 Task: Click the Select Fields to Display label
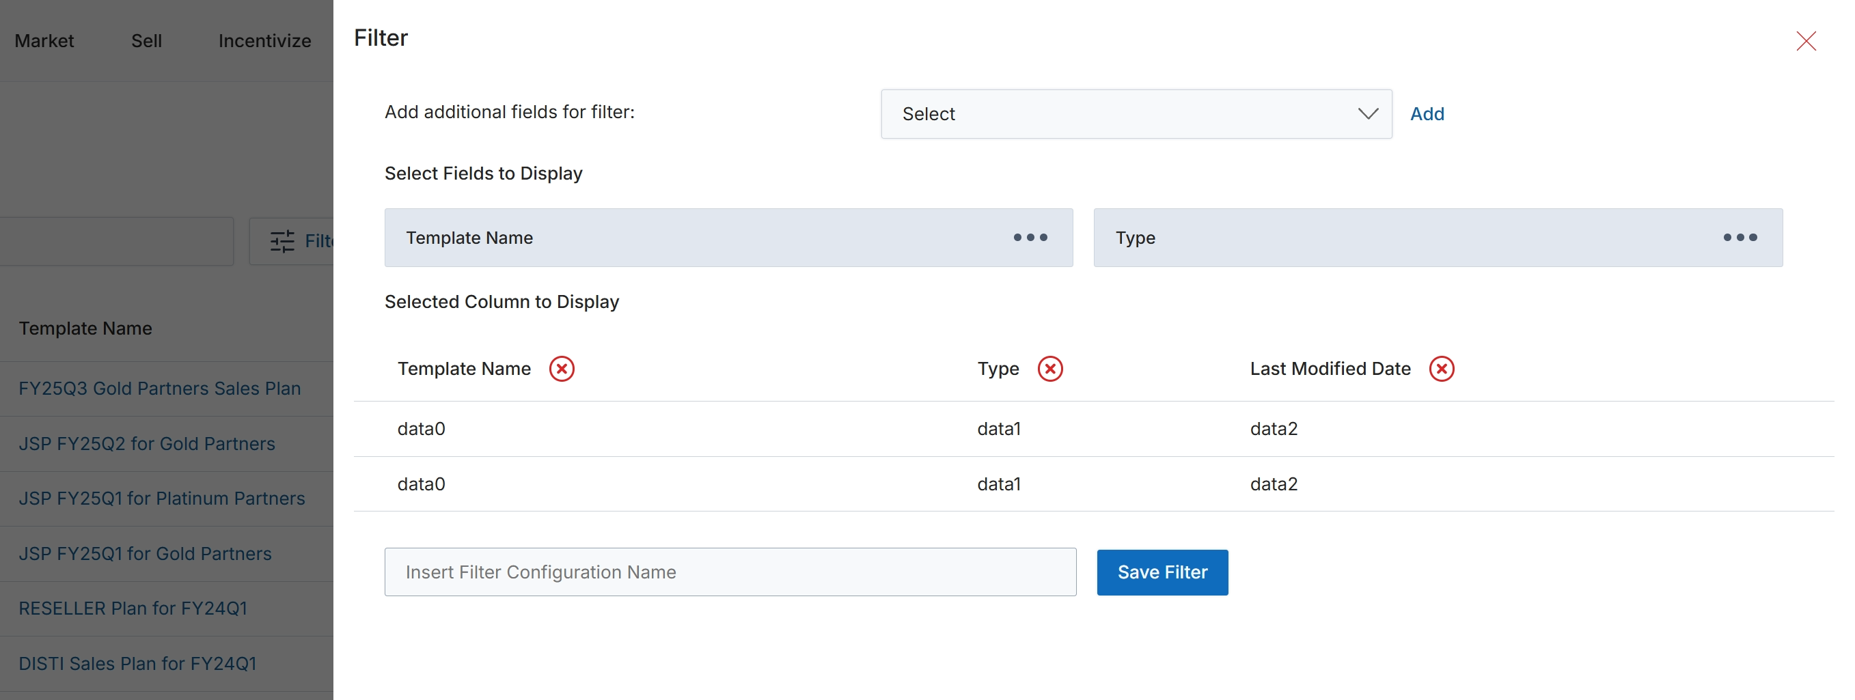tap(483, 173)
